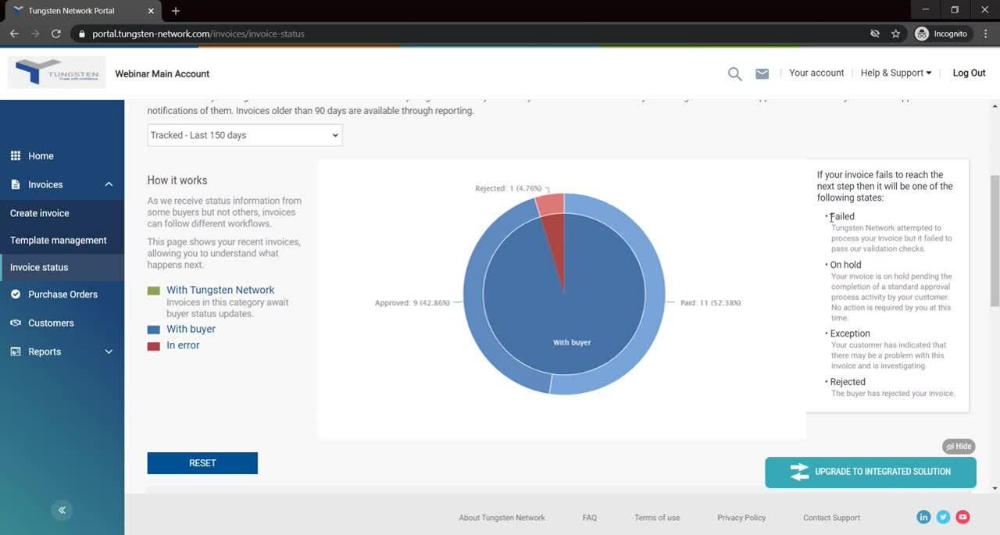The height and width of the screenshot is (535, 1000).
Task: Open About Tungsten Network footer link
Action: coord(502,518)
